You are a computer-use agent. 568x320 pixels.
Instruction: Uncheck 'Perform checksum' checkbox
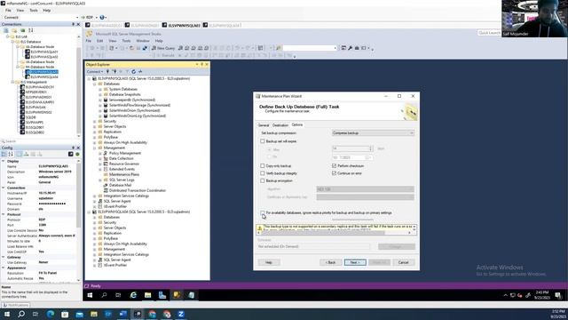point(334,166)
